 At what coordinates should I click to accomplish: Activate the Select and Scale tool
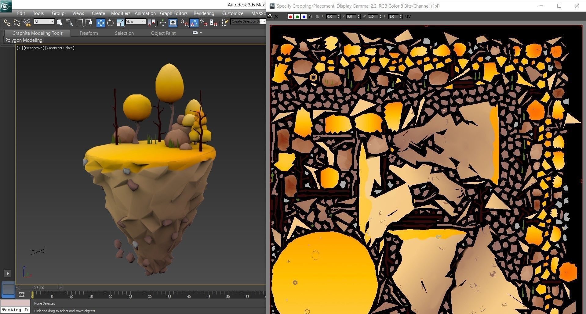pyautogui.click(x=120, y=23)
